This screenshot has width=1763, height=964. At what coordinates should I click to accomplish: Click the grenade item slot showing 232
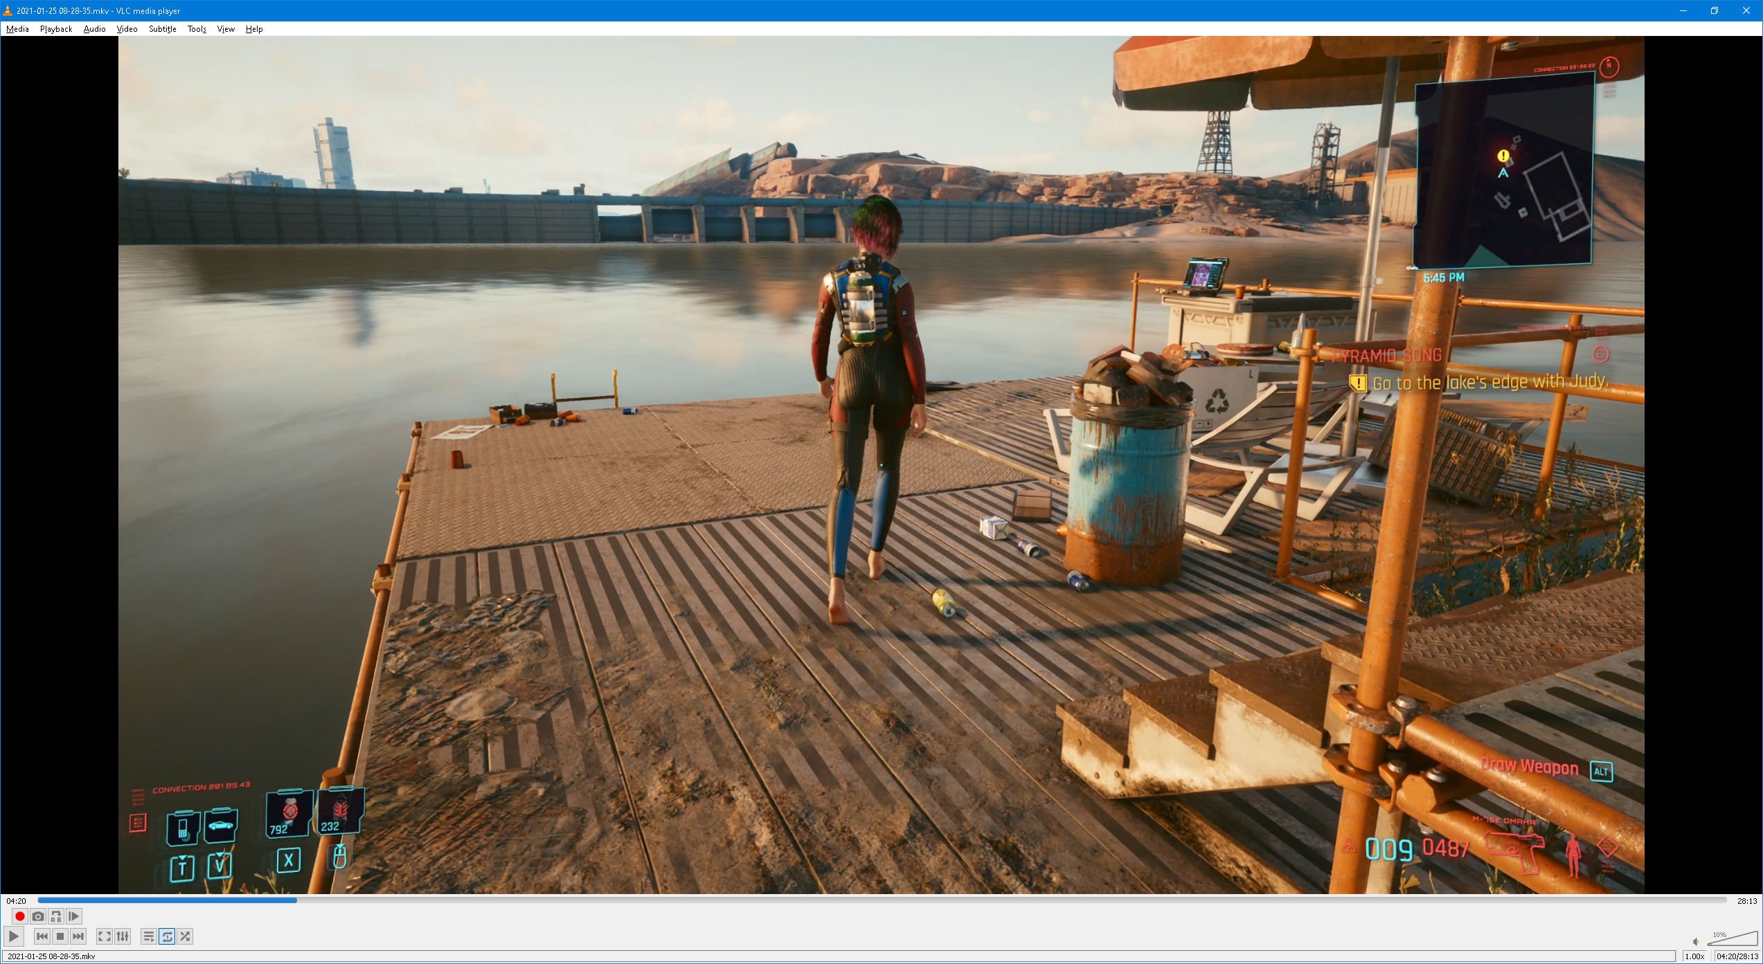340,811
